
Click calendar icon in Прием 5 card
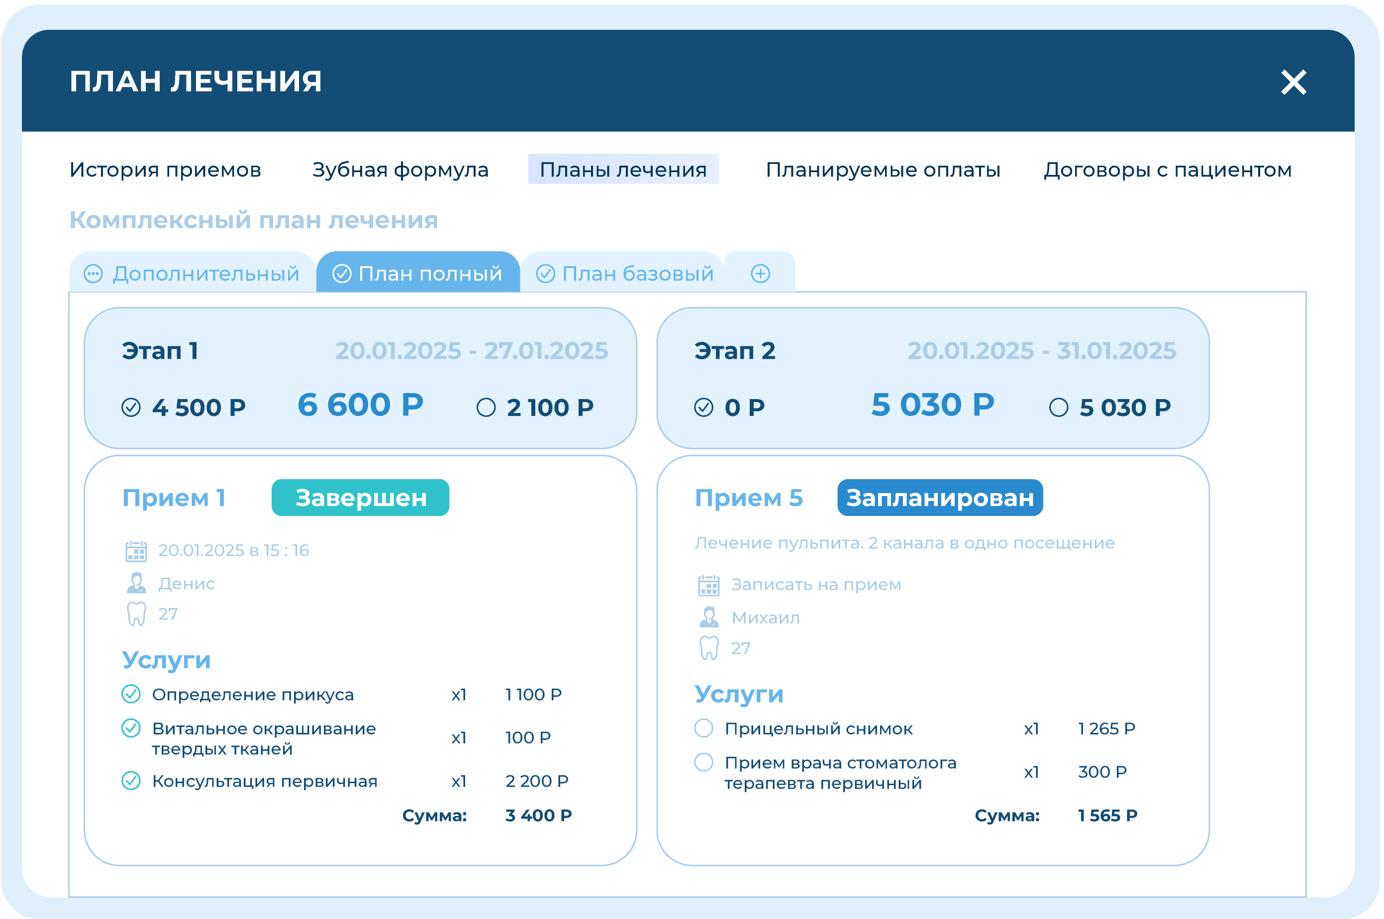(708, 586)
